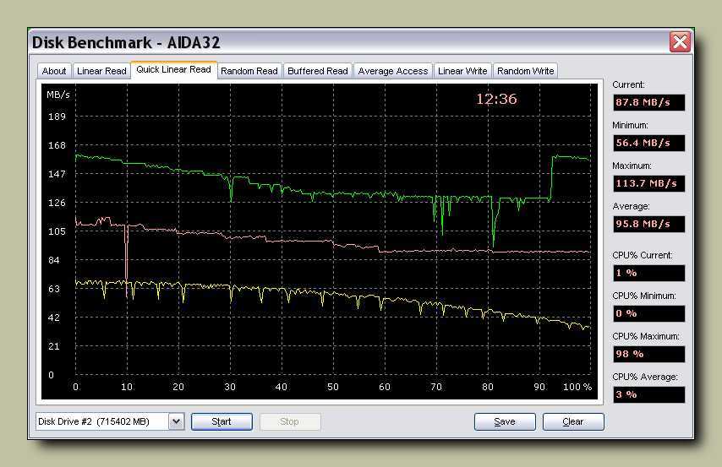Switch to the Linear Read tab

click(101, 71)
